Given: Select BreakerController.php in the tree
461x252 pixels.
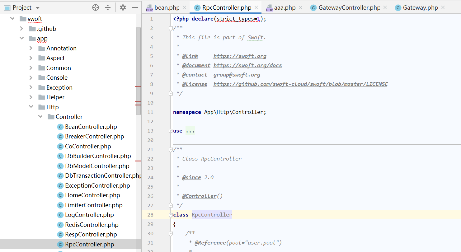Looking at the screenshot, I should (94, 136).
